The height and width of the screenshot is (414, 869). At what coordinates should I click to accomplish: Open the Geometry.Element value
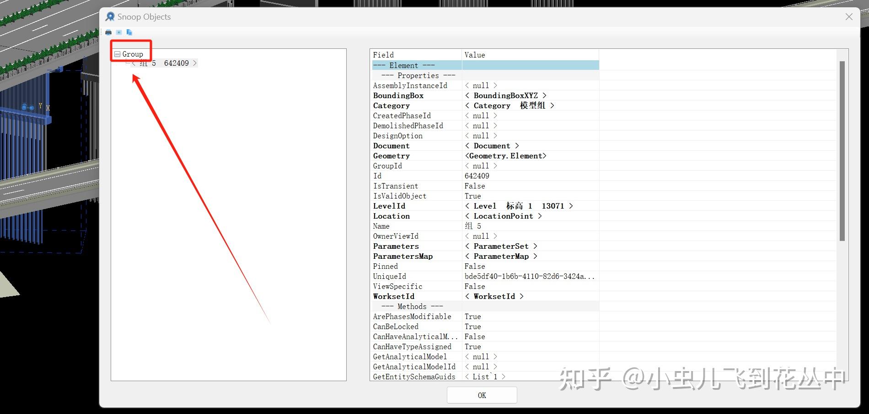coord(505,156)
